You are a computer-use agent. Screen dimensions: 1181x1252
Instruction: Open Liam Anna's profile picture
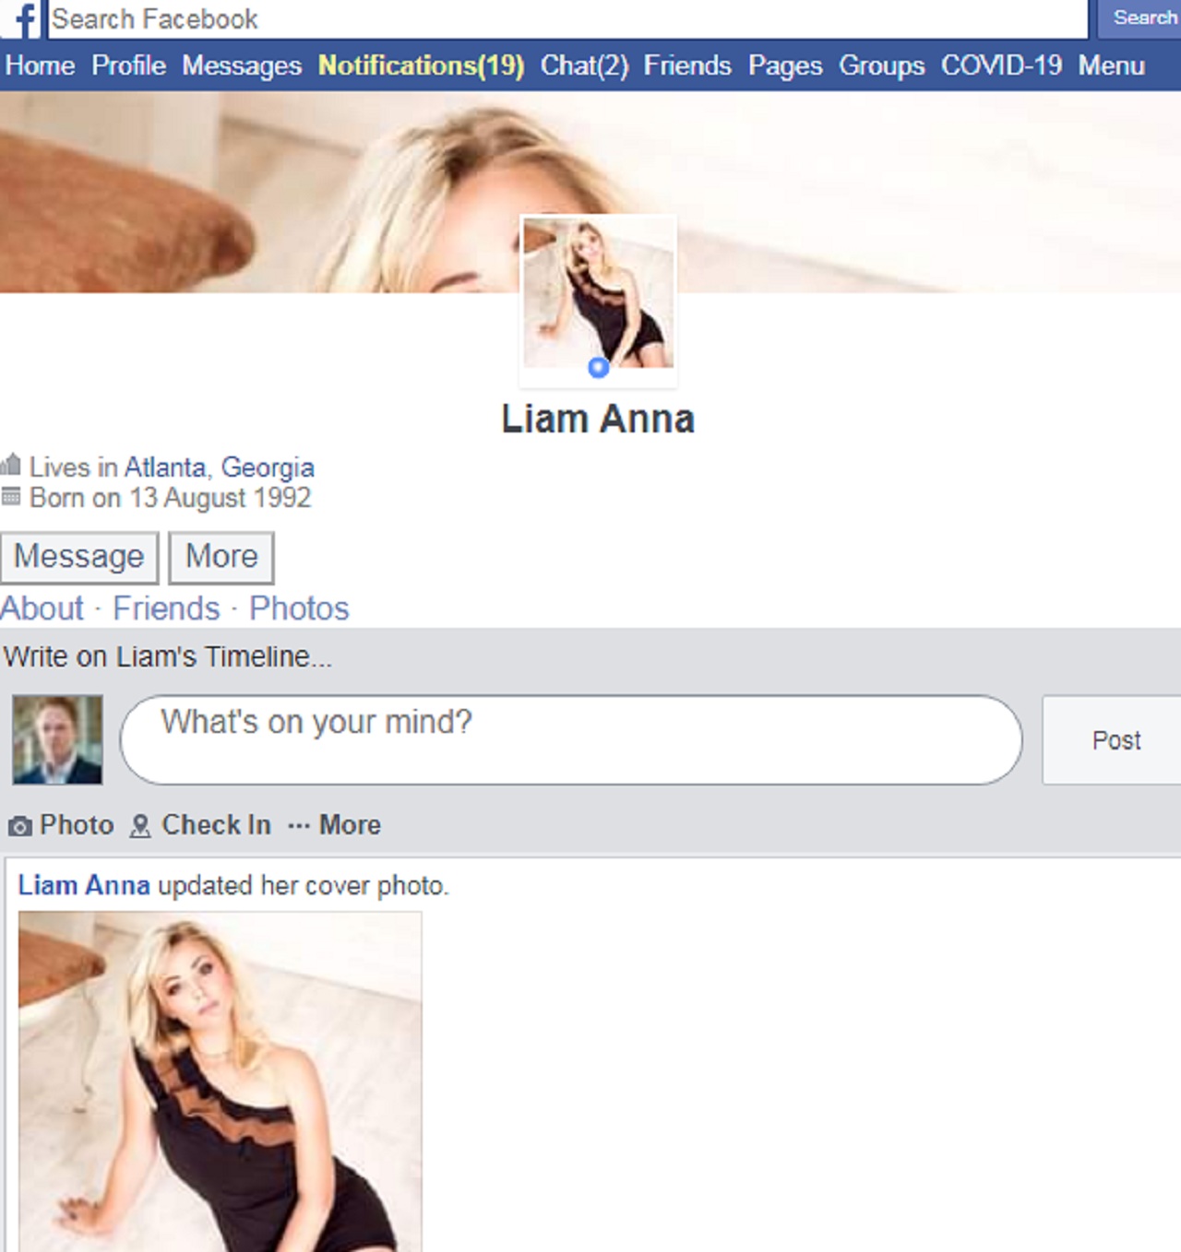pos(598,293)
